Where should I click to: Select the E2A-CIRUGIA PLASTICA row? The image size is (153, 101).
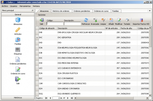coord(92,73)
